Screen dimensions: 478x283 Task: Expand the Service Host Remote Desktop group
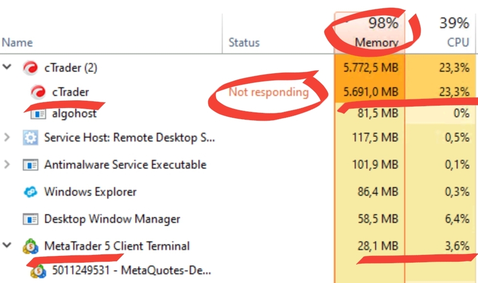tap(7, 138)
